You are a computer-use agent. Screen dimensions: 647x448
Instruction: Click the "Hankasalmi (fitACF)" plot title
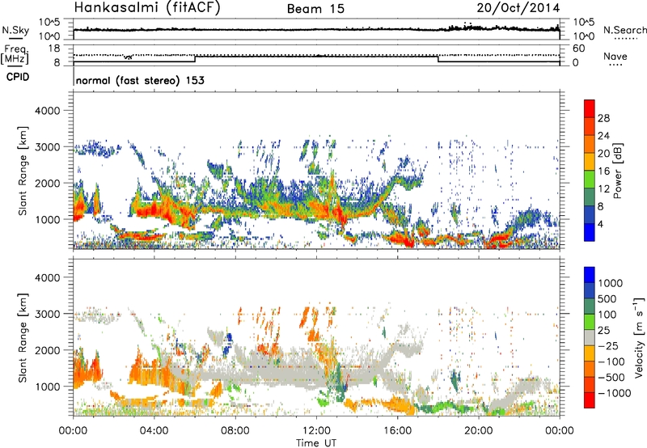[x=147, y=7]
